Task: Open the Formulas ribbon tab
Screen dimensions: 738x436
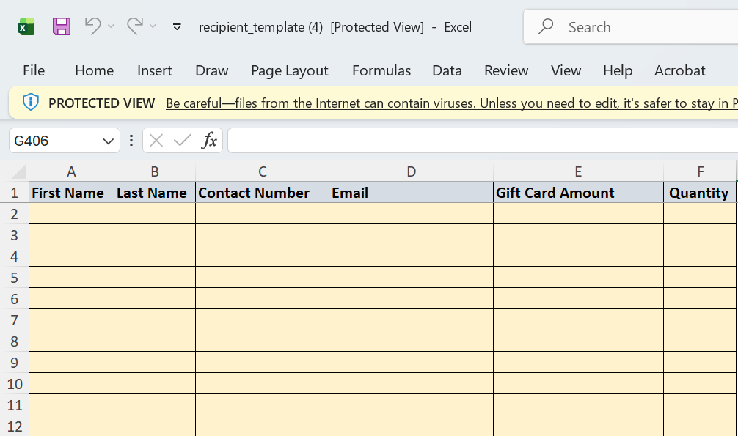Action: coord(381,70)
